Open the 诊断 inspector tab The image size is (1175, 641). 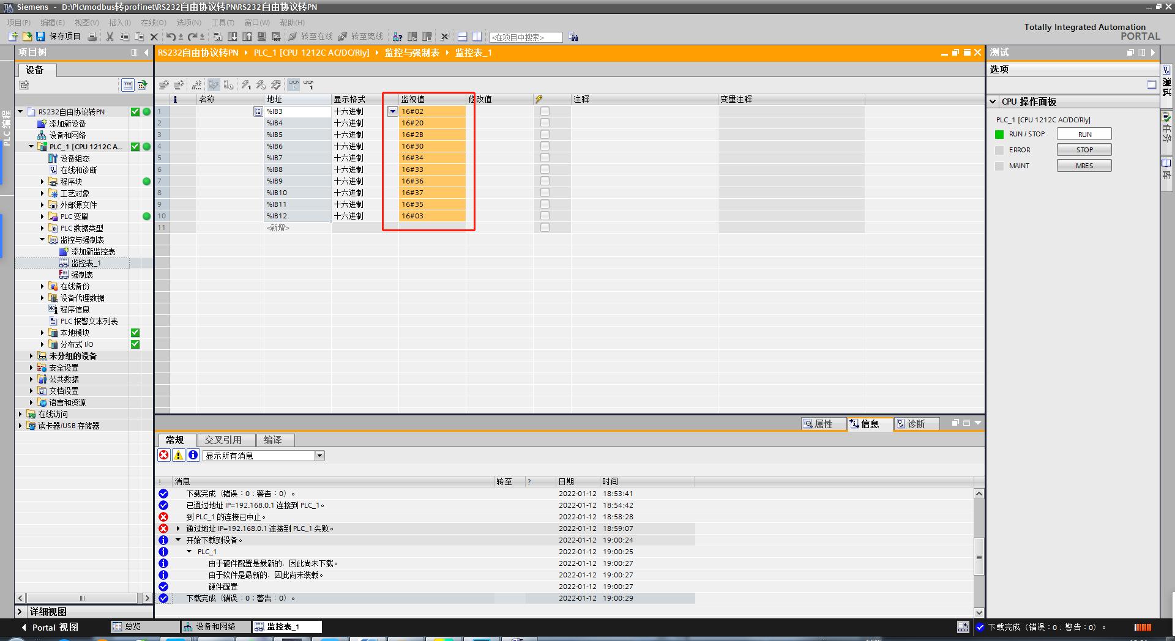[916, 424]
